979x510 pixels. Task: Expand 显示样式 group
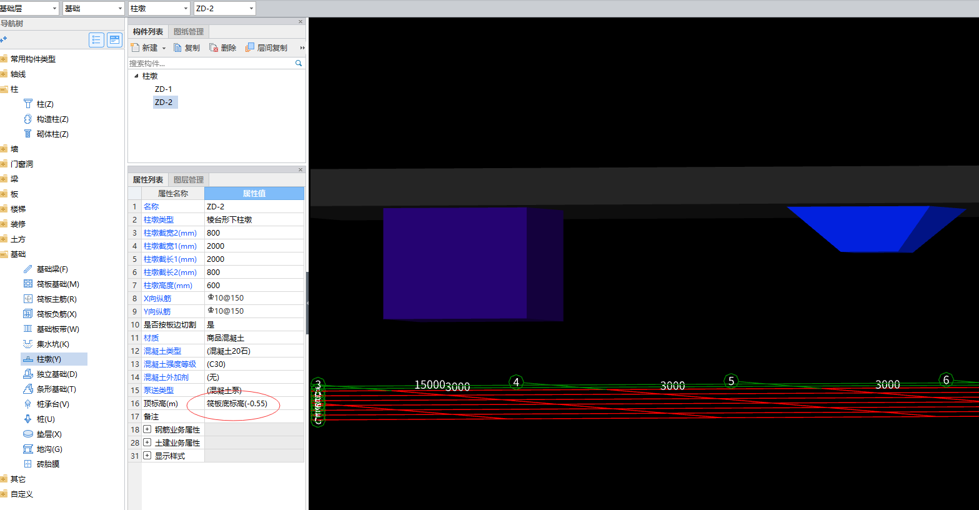click(x=147, y=456)
